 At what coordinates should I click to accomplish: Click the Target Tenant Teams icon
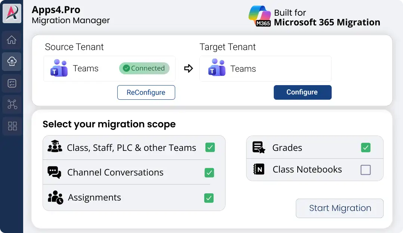pos(217,68)
